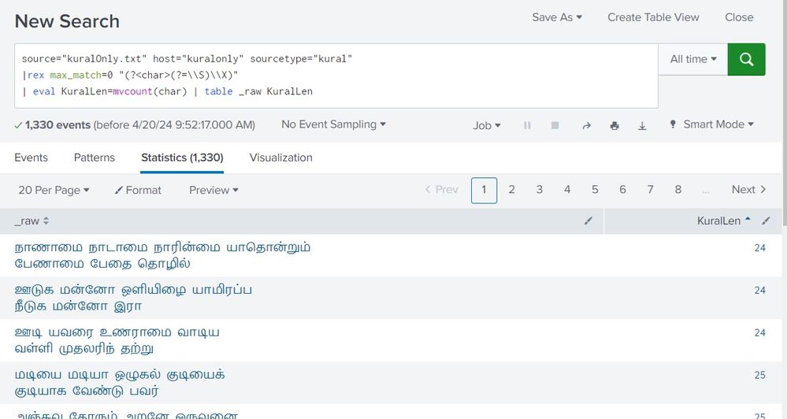
Task: Click fourth row text starting மடியை மடியா
Action: (x=120, y=383)
